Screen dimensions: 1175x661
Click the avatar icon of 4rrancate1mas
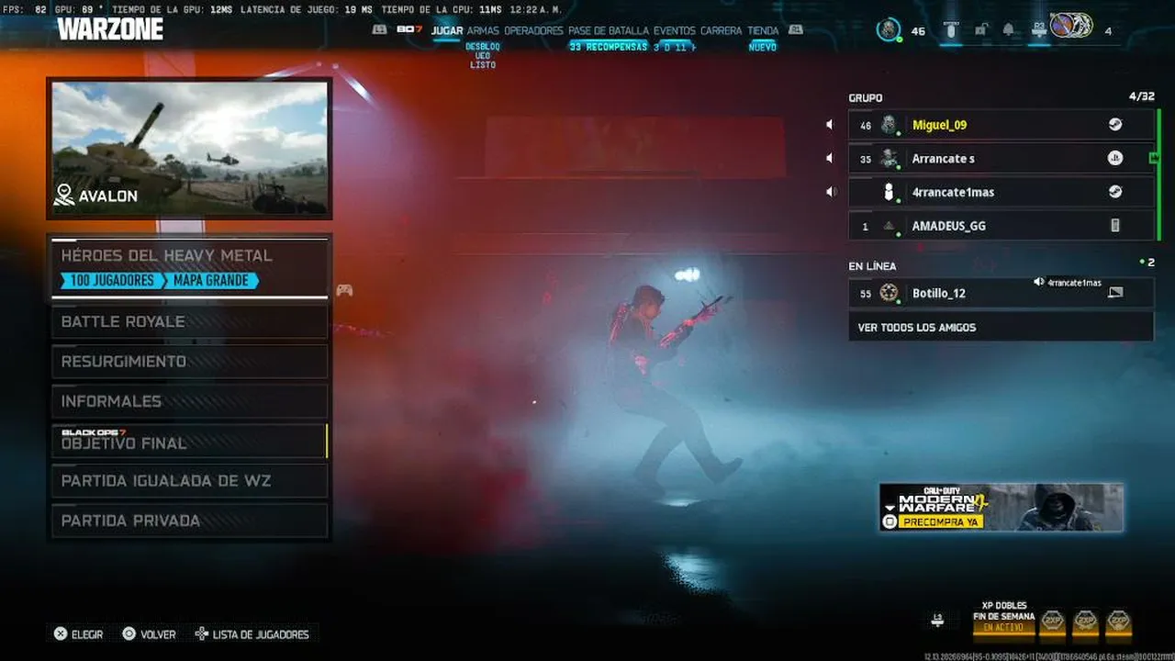888,192
